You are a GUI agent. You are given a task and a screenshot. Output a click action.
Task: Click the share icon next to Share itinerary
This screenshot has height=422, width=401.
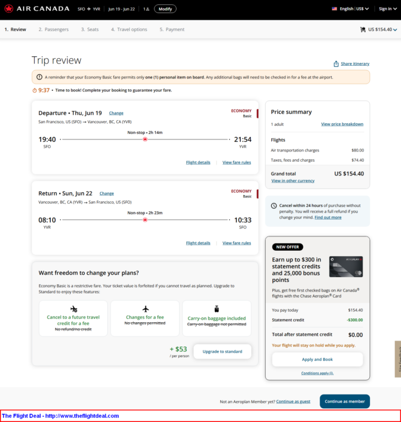pyautogui.click(x=336, y=64)
